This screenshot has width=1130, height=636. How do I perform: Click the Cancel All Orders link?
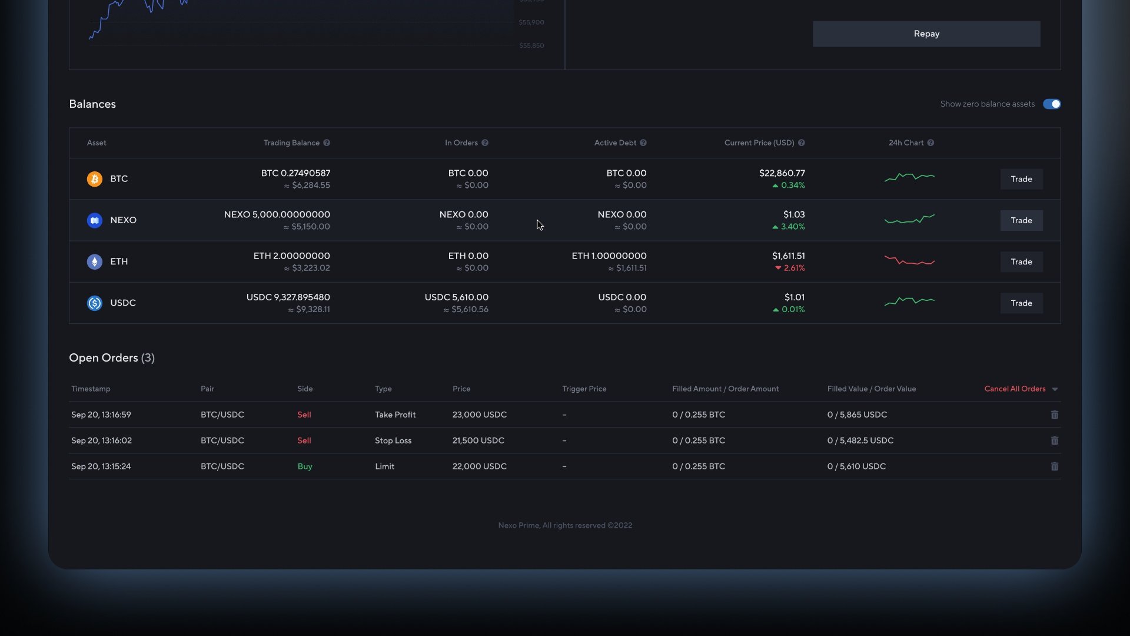point(1015,389)
